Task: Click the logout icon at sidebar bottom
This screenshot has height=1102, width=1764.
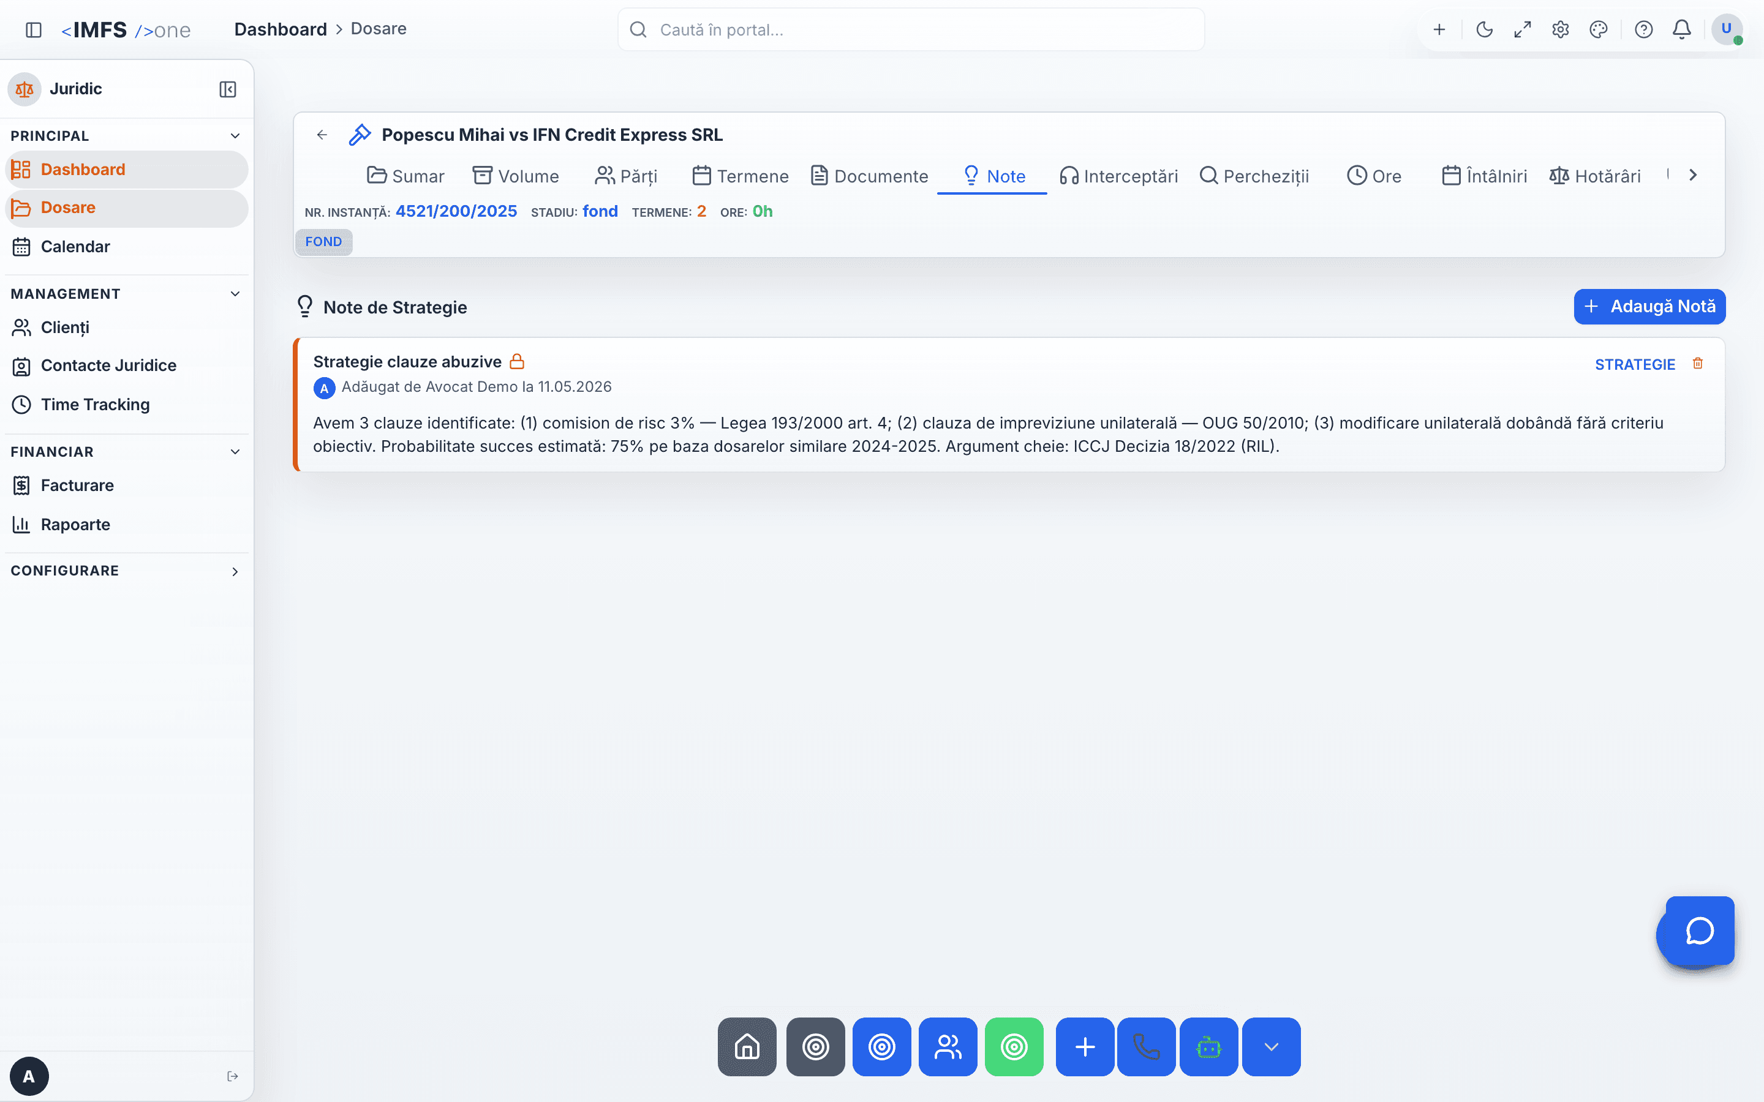Action: coord(233,1076)
